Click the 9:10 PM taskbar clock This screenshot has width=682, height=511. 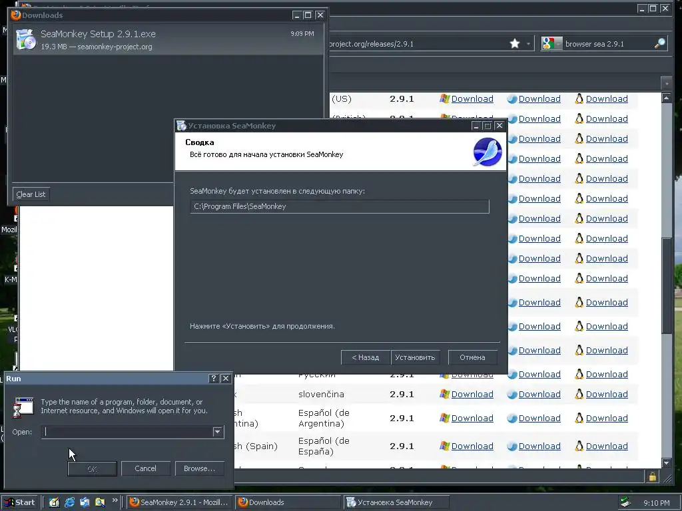pyautogui.click(x=656, y=503)
